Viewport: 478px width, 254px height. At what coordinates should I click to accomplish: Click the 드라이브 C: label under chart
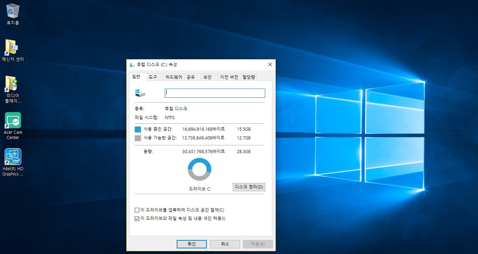[x=200, y=189]
